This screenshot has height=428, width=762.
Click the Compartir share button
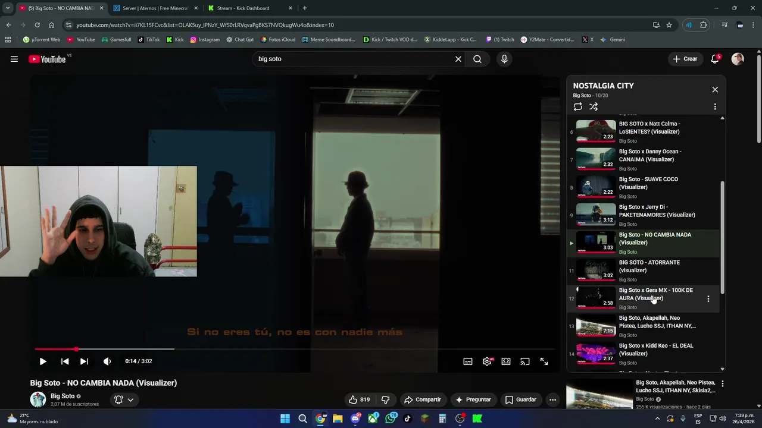pyautogui.click(x=422, y=399)
